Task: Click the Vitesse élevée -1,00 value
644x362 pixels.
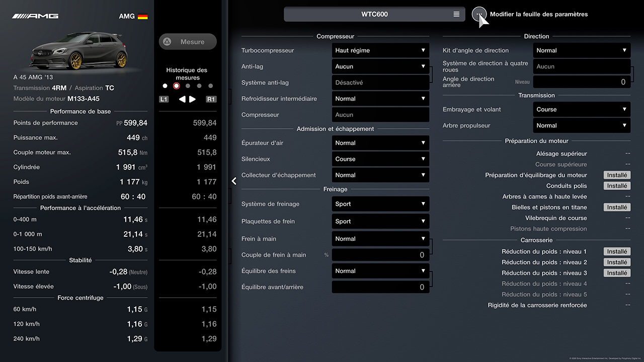Action: [130, 287]
